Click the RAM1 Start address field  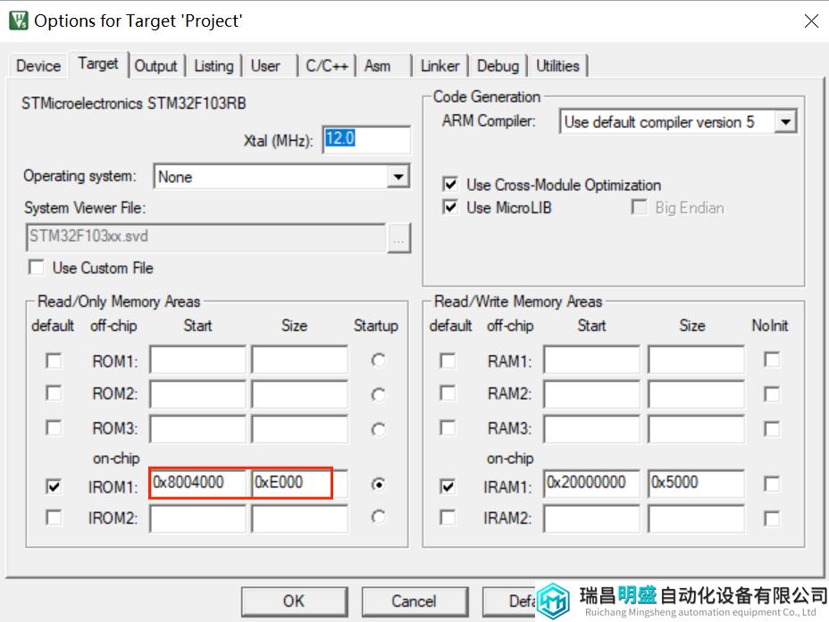click(591, 361)
